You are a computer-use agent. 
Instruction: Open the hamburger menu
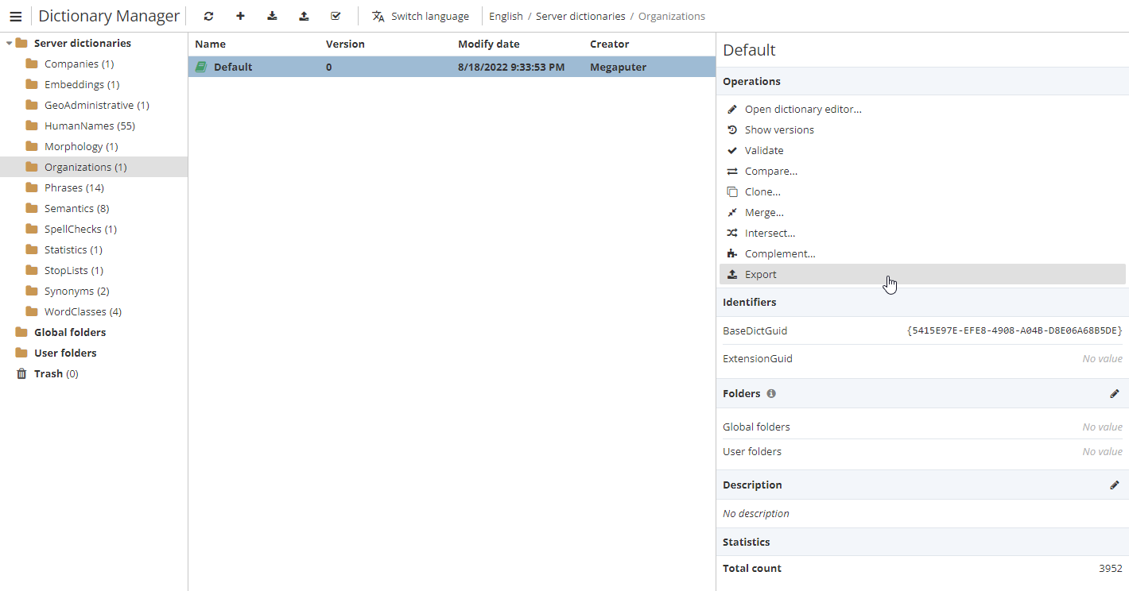coord(15,16)
